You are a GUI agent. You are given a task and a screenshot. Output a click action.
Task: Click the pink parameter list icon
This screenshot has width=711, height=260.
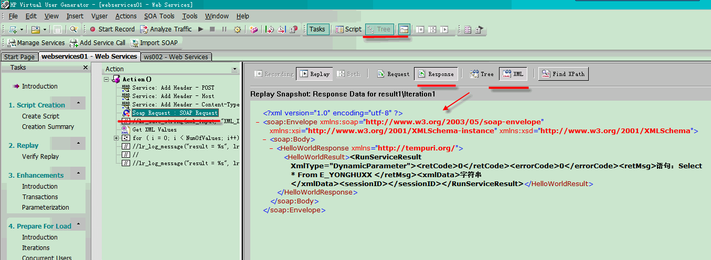254,29
